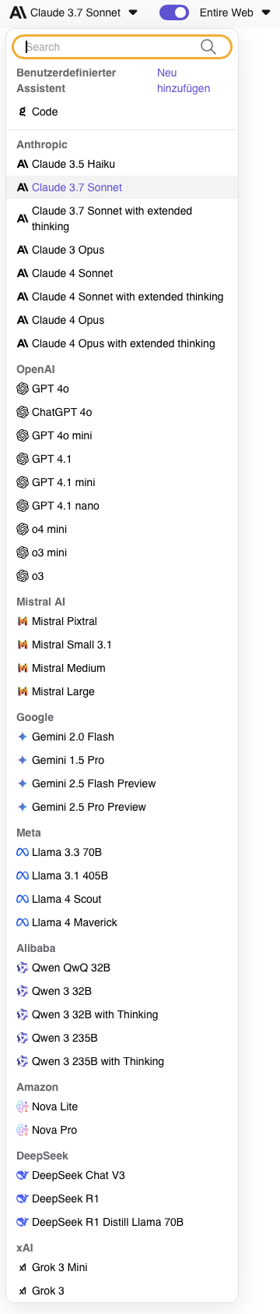Click inside the Search input field
This screenshot has height=1314, width=280.
click(110, 47)
